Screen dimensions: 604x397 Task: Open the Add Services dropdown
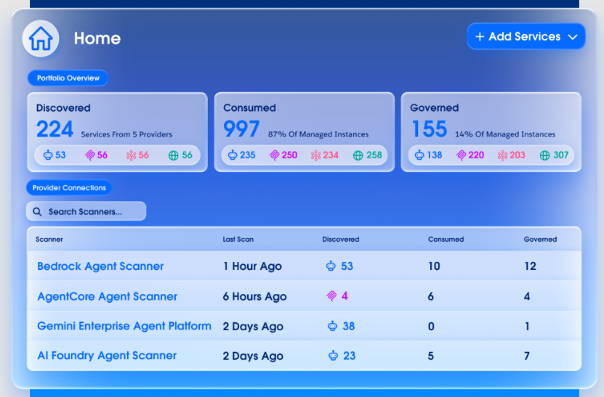point(526,36)
